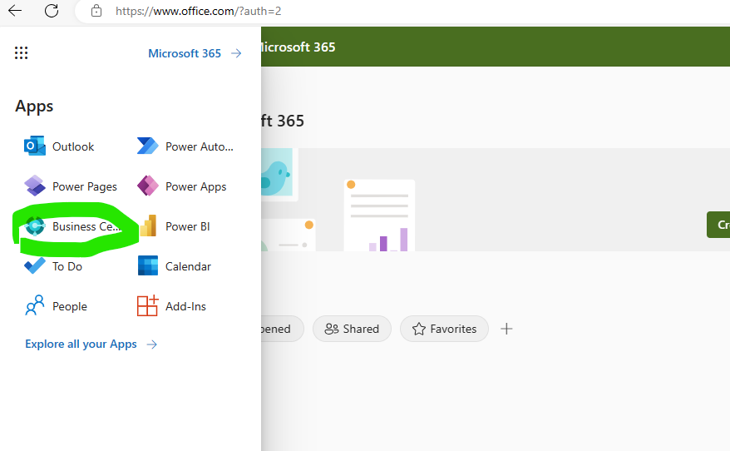
Task: Open the Power Automate icon
Action: (x=148, y=146)
